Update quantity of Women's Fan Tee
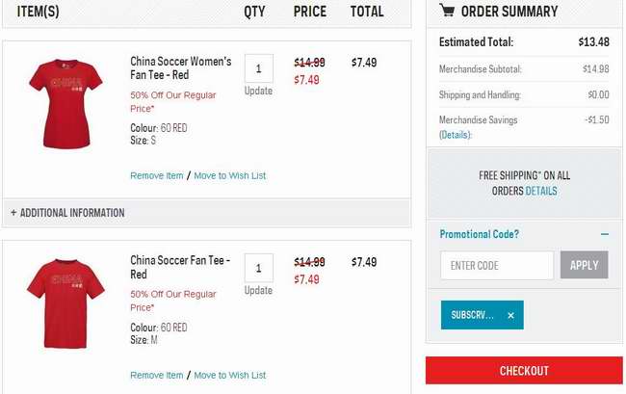The height and width of the screenshot is (394, 626). [258, 91]
